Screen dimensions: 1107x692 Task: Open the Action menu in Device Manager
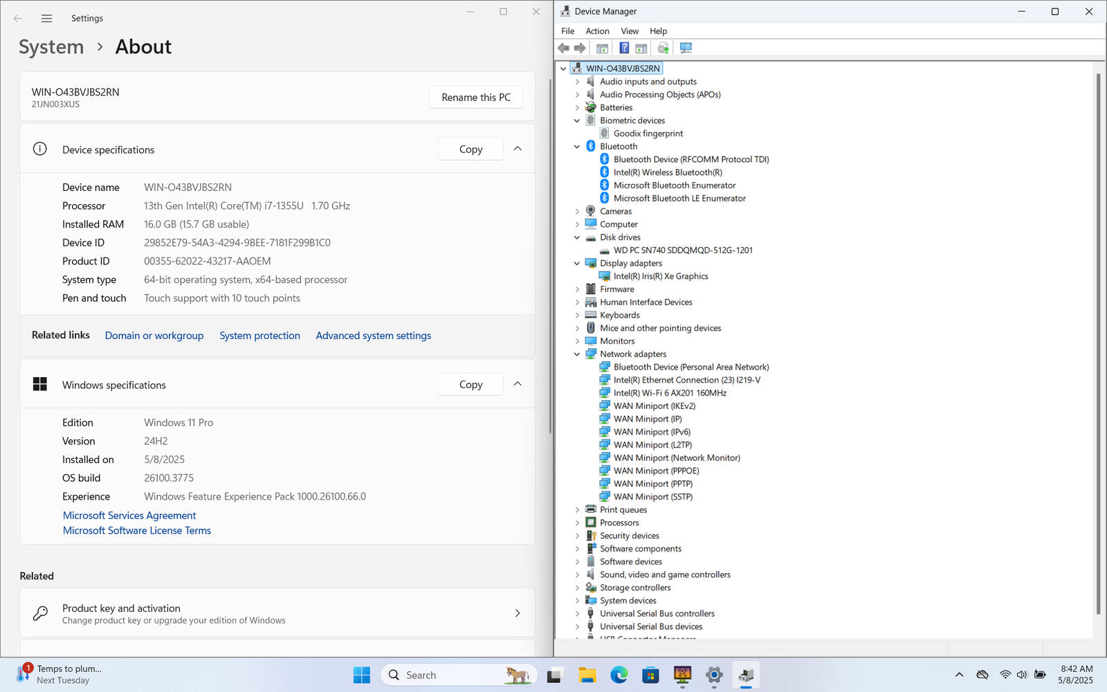coord(597,31)
